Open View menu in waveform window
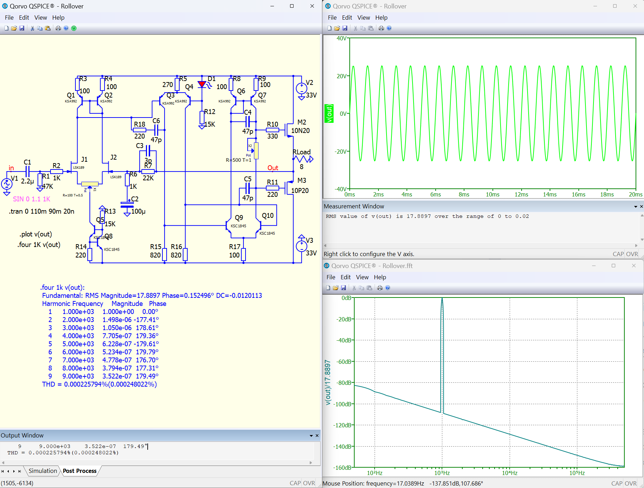The image size is (644, 488). [364, 18]
